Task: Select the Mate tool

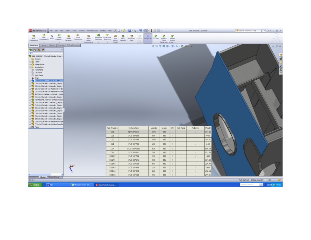Action: [x=52, y=37]
